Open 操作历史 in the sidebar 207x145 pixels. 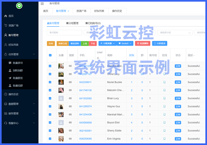coord(13,94)
